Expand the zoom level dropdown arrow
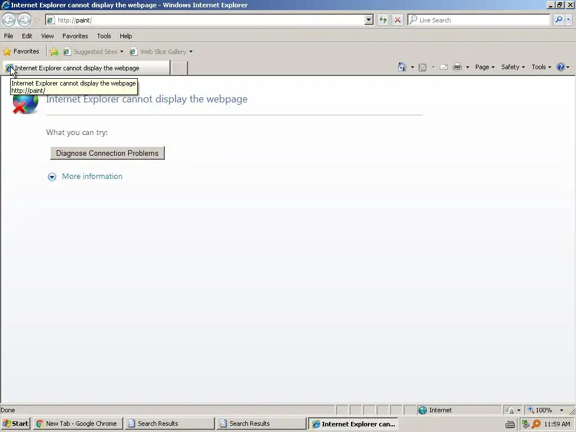The height and width of the screenshot is (432, 576). (561, 410)
